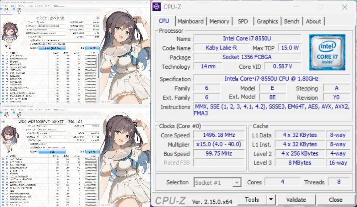The height and width of the screenshot is (207, 357).
Task: Open Language menu in ORICO CrystalDiskInfo window
Action: pos(60,6)
